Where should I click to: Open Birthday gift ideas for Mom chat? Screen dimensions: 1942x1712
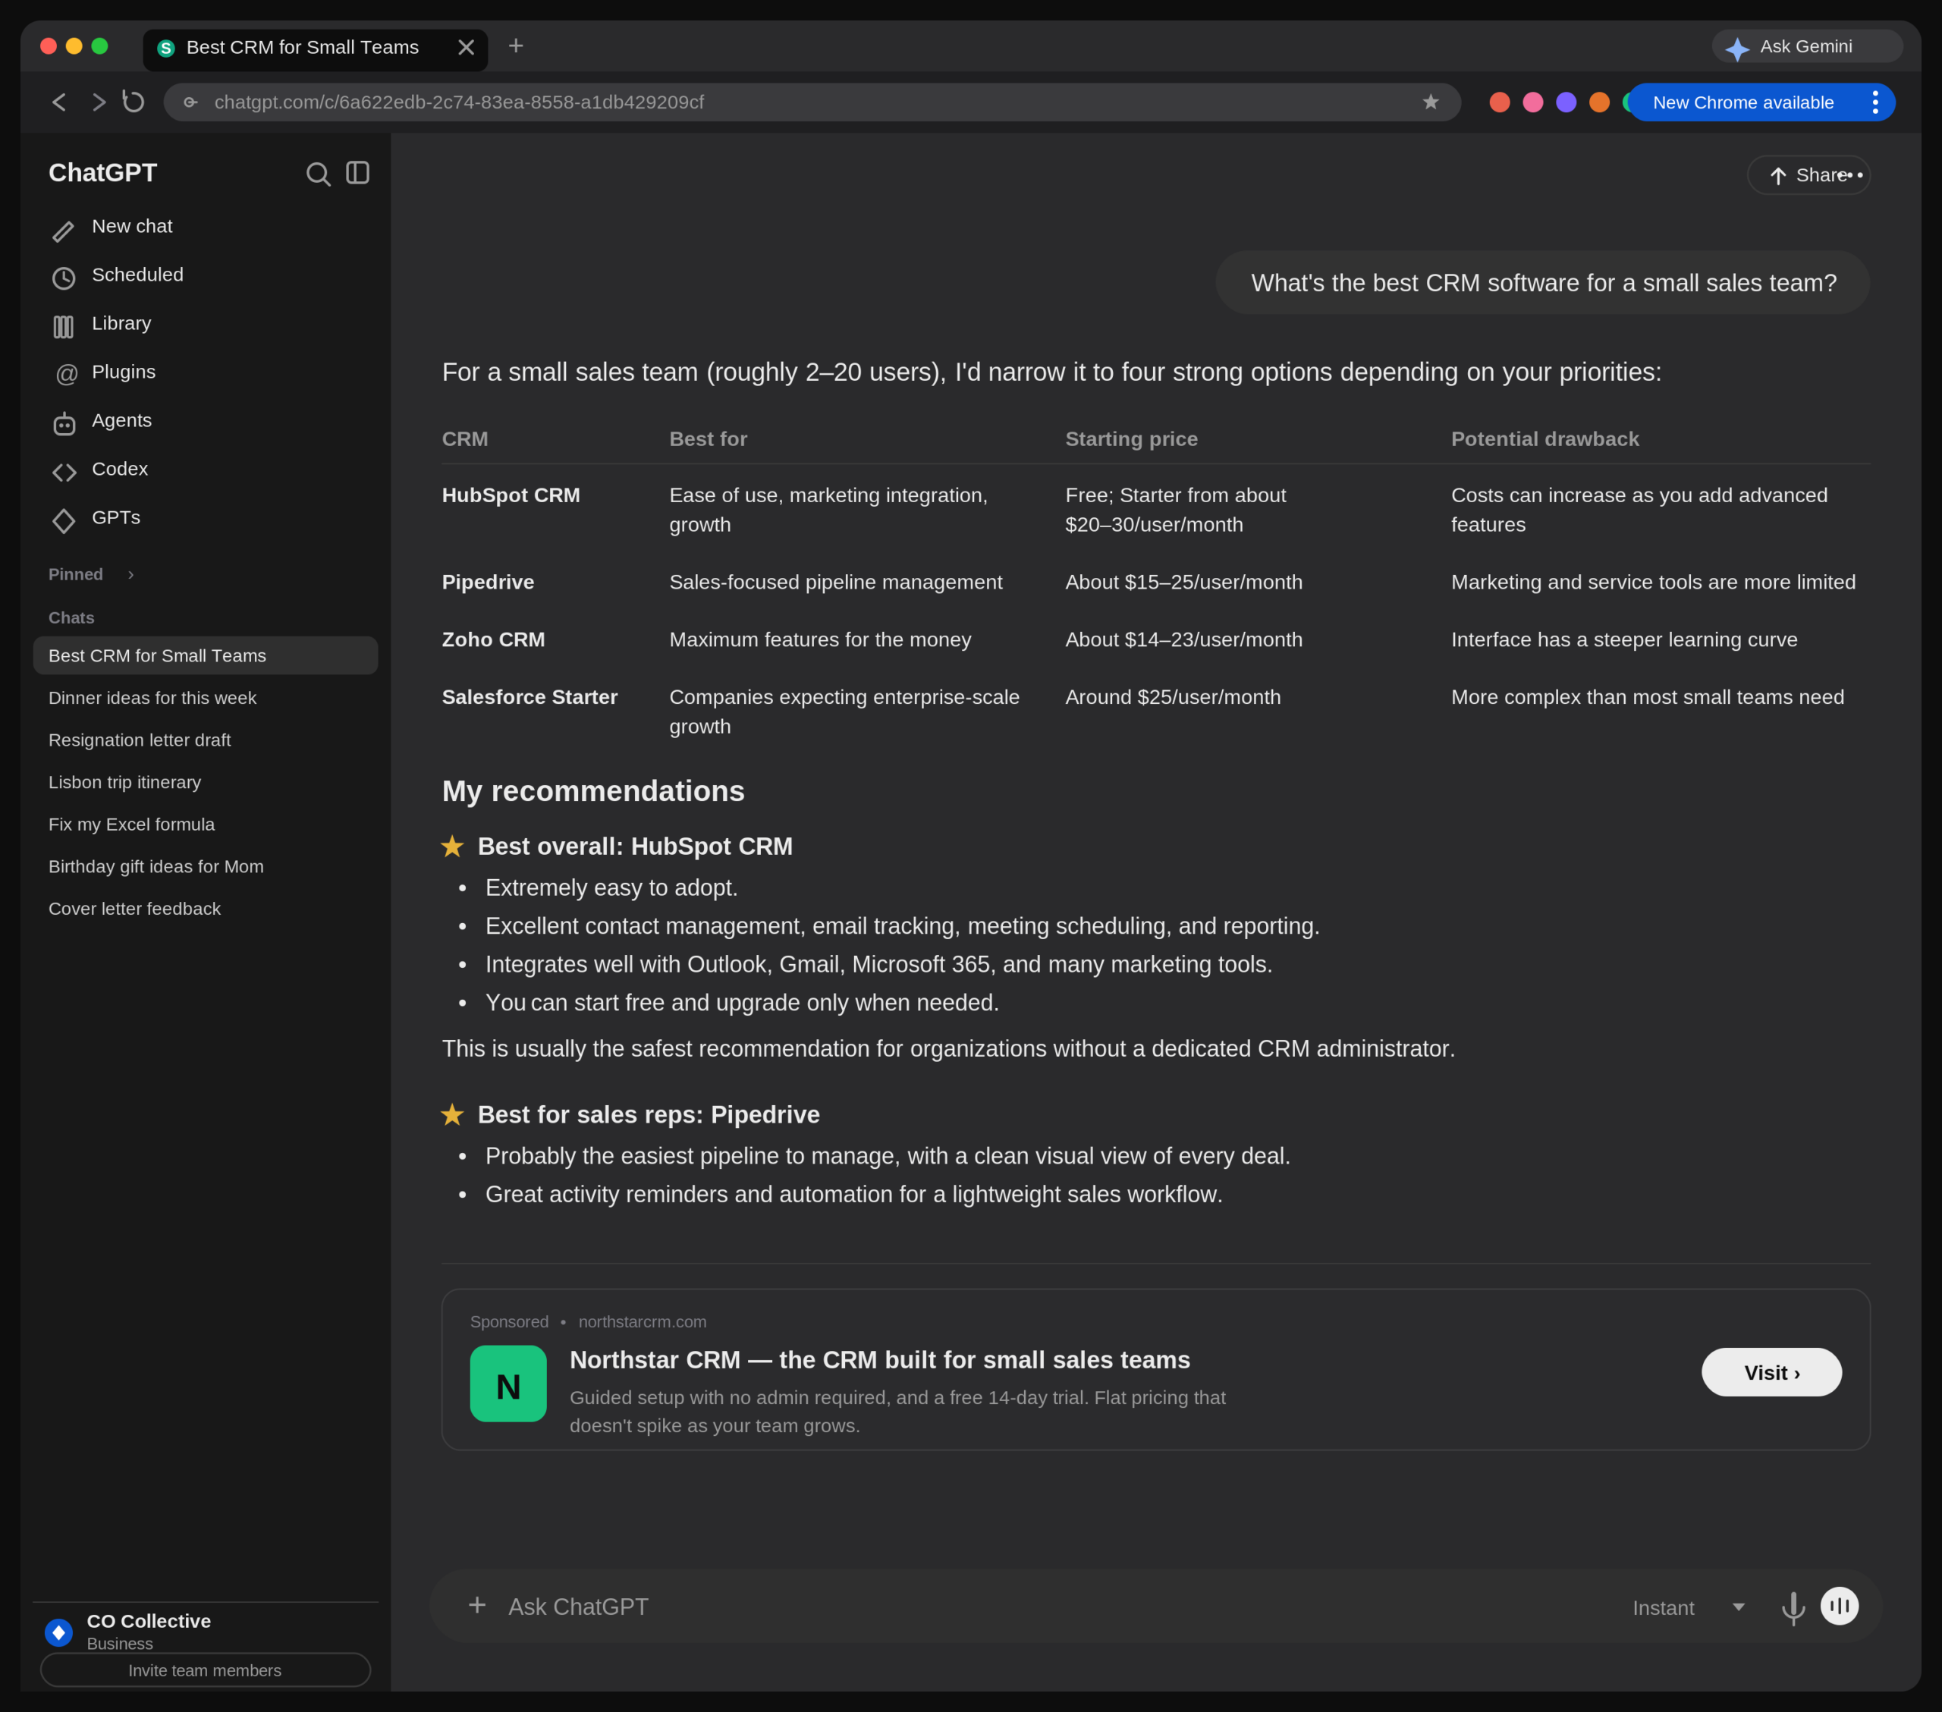[x=206, y=866]
